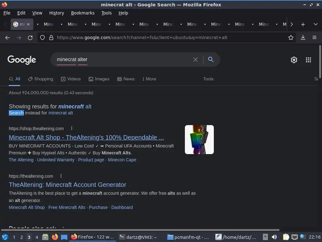The width and height of the screenshot is (322, 242).
Task: Clear the Google search box
Action: (x=196, y=60)
